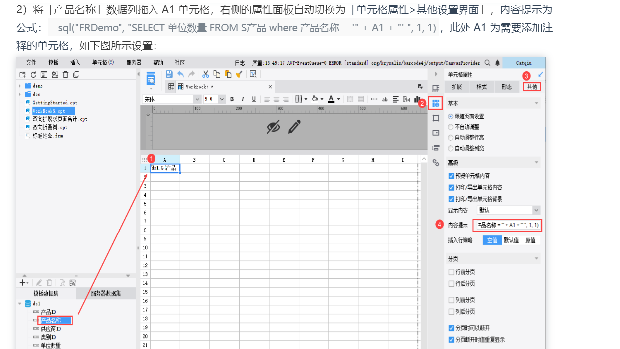Refresh the file tree with the reload icon
620x349 pixels.
click(x=33, y=75)
